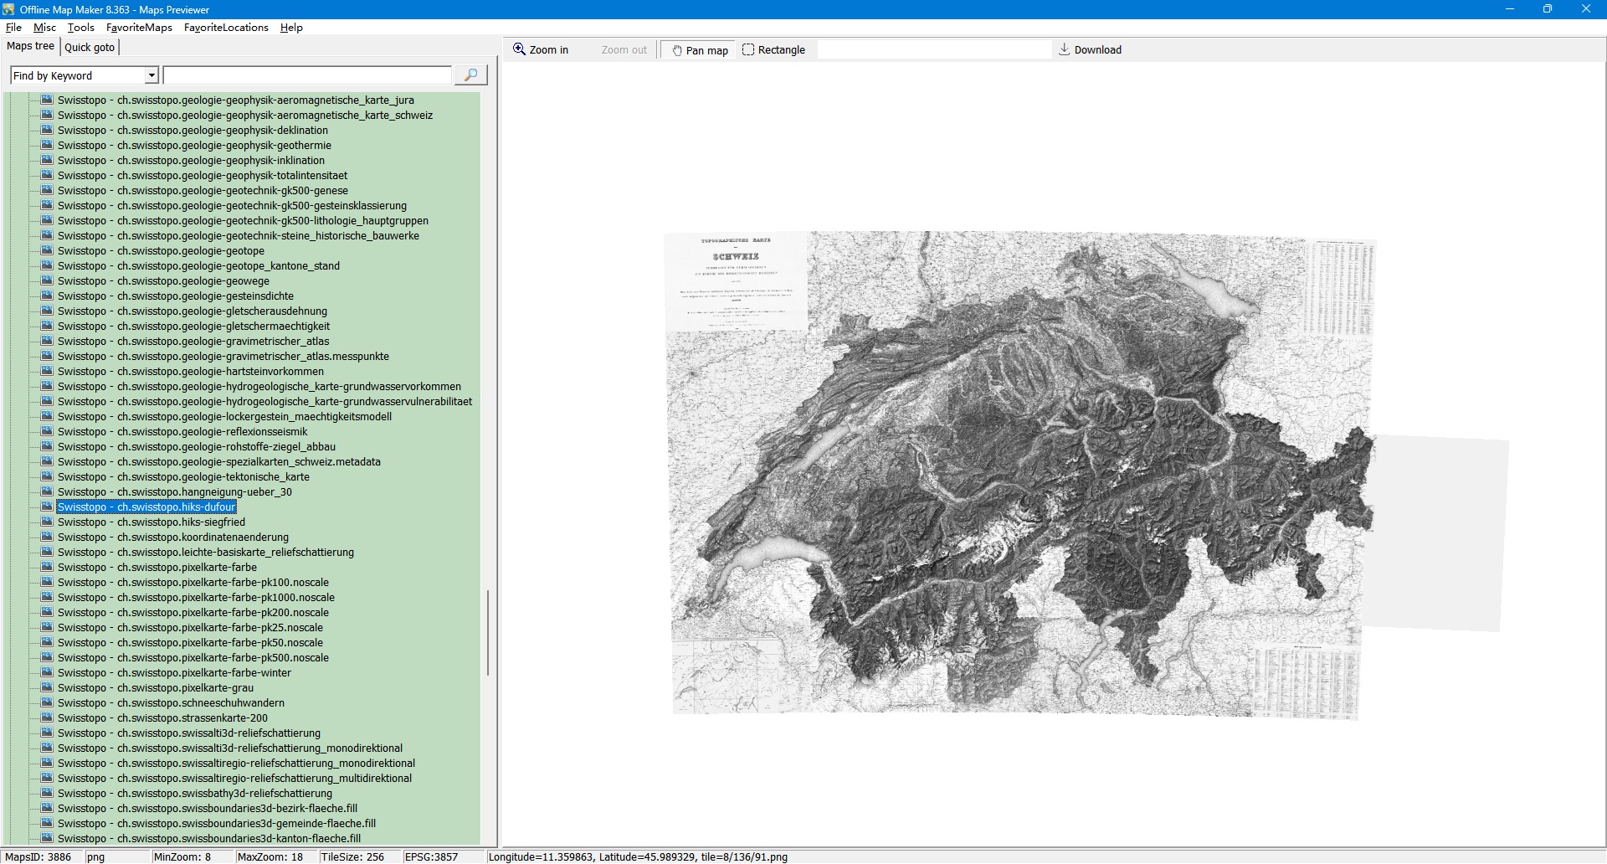Select ch.swisstopo.geologie-tektonische_karte layer

[x=183, y=477]
